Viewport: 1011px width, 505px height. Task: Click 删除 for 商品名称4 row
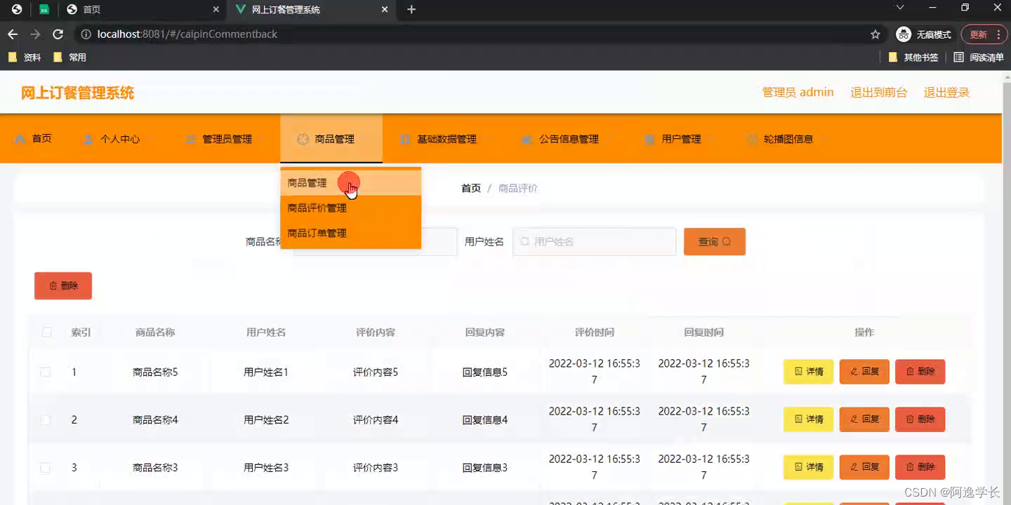point(920,419)
